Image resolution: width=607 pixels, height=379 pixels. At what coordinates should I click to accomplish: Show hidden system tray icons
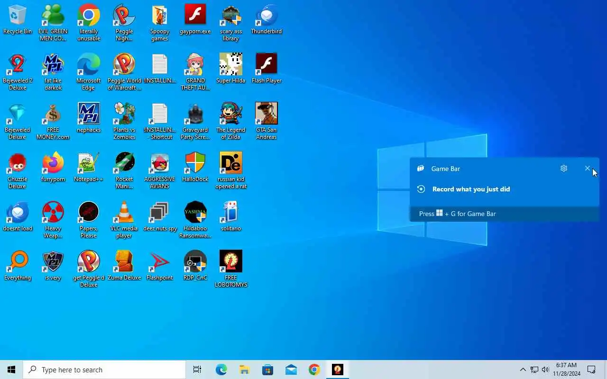(x=523, y=370)
